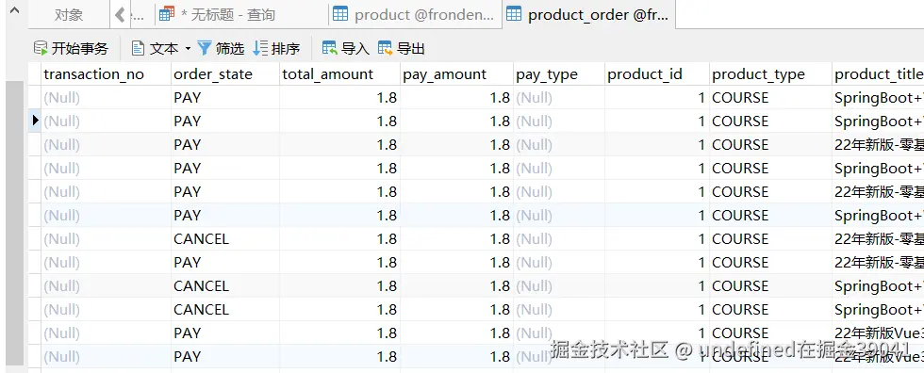
Task: Click the pay_amount column header
Action: click(456, 74)
